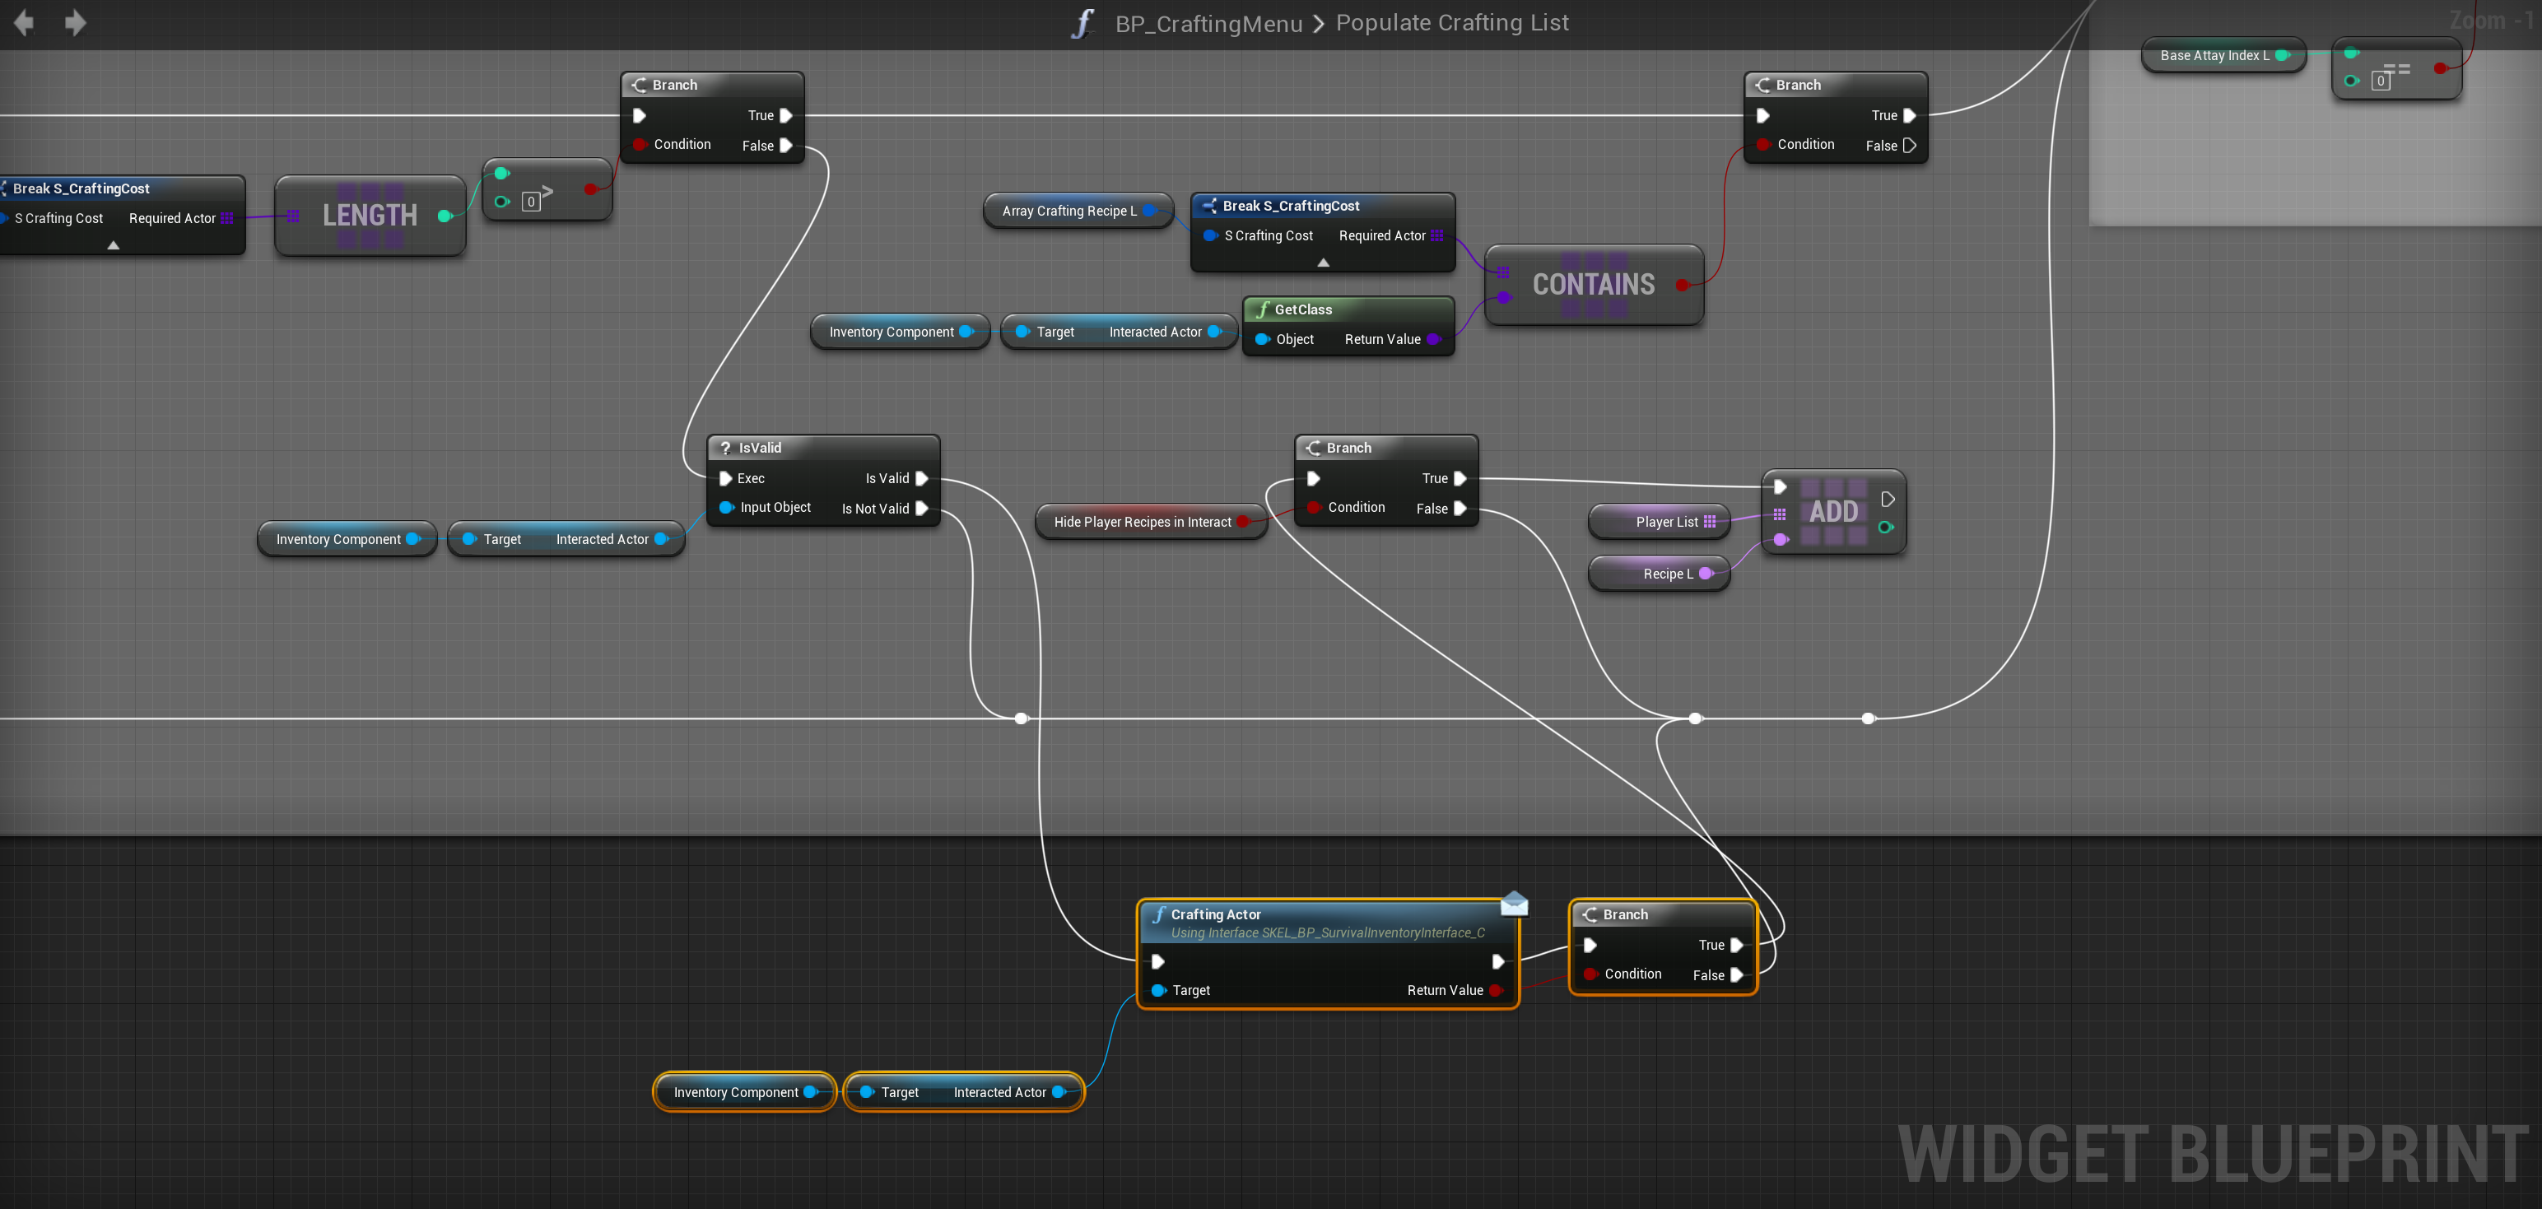Image resolution: width=2542 pixels, height=1209 pixels.
Task: Click Populate Crafting List breadcrumb
Action: (1451, 23)
